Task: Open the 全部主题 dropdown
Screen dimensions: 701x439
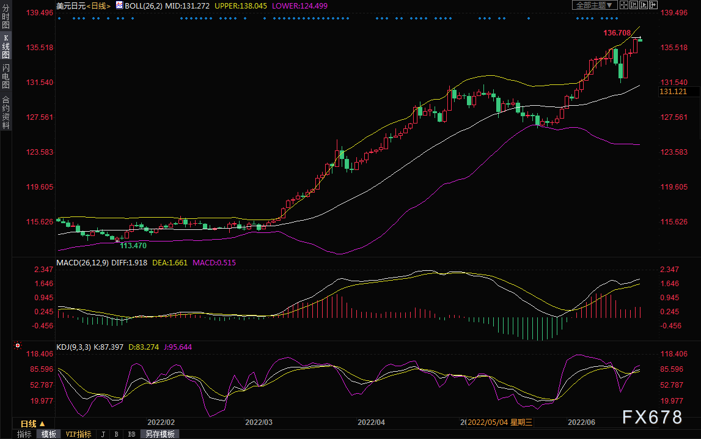Action: pos(593,5)
